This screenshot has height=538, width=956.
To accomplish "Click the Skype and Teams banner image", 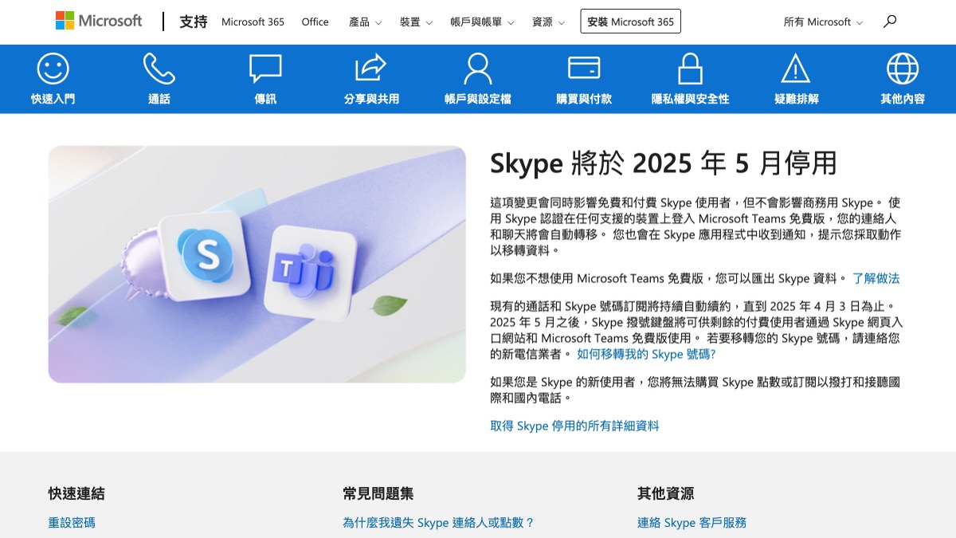I will (x=257, y=264).
